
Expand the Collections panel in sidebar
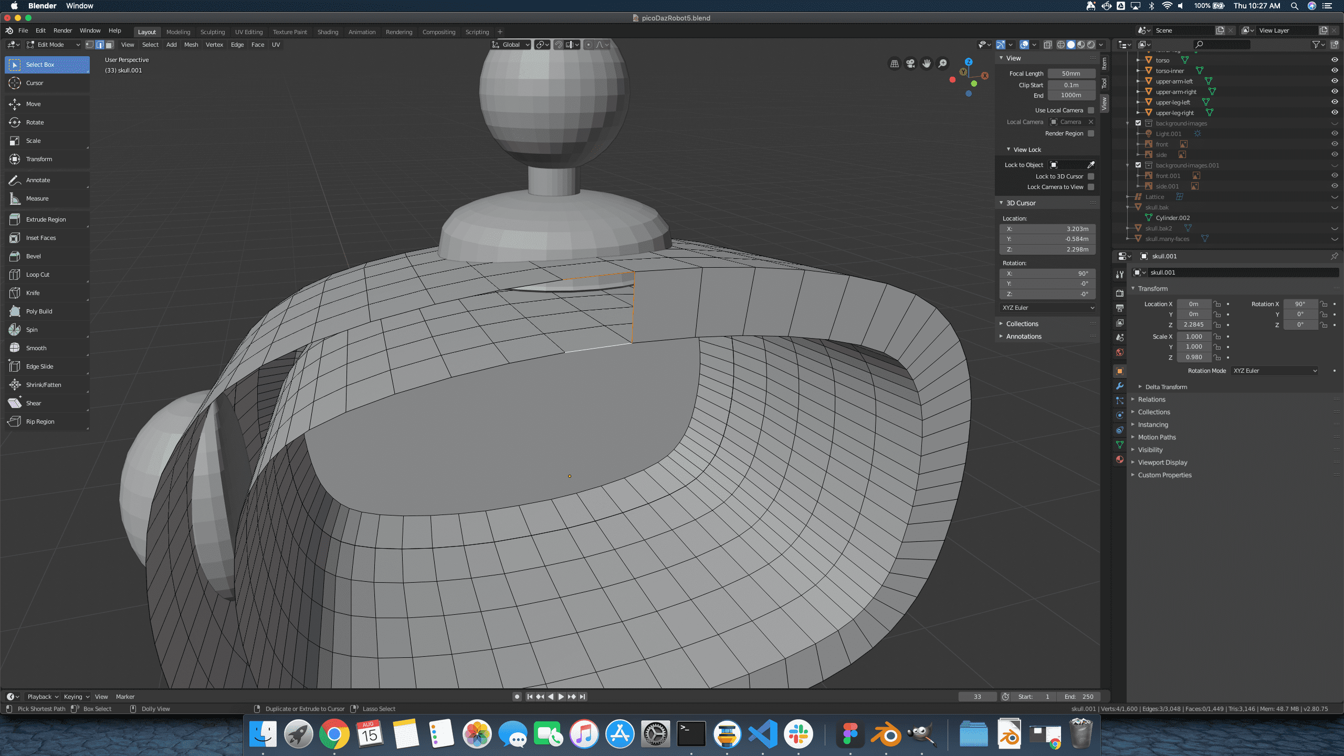(x=1022, y=324)
